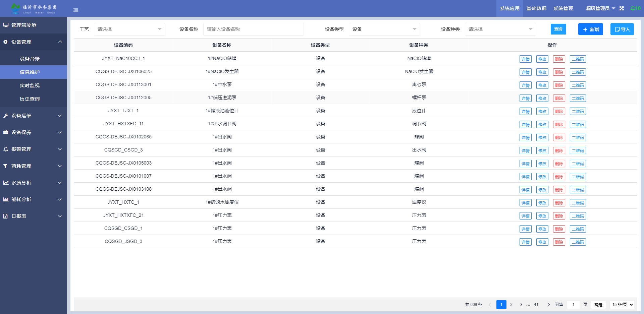This screenshot has height=314, width=644.
Task: Click cell JYXT_HXTC_1
Action: click(123, 202)
